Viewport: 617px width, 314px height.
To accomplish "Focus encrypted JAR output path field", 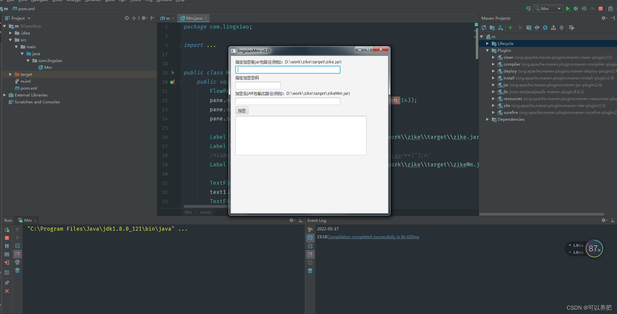I will click(288, 101).
